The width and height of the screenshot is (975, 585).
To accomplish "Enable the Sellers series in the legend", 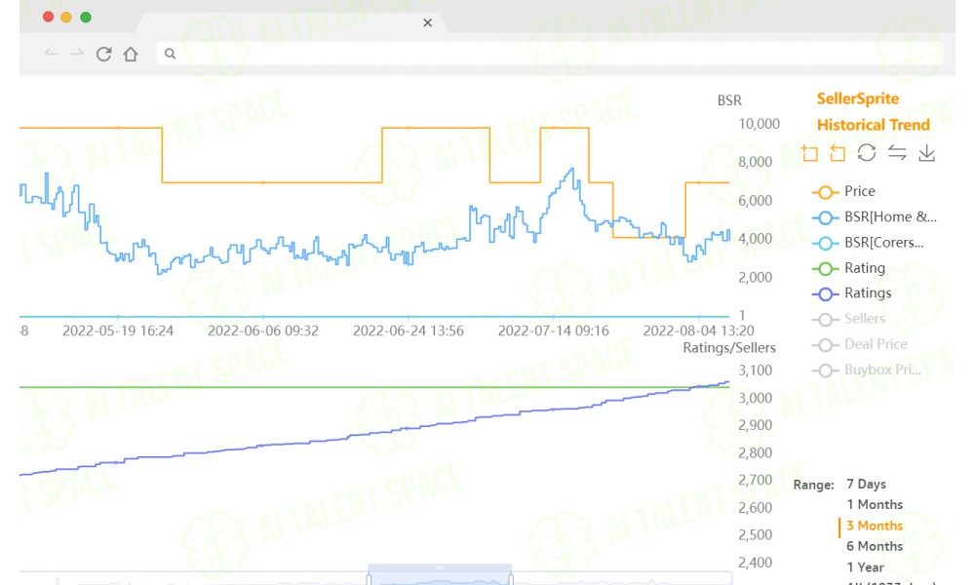I will pyautogui.click(x=849, y=319).
